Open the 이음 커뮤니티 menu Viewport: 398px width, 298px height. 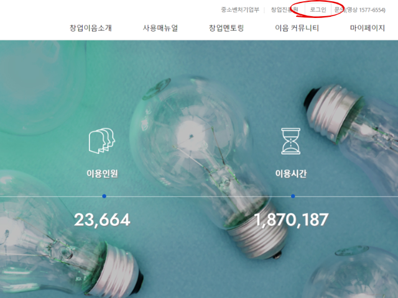point(297,28)
